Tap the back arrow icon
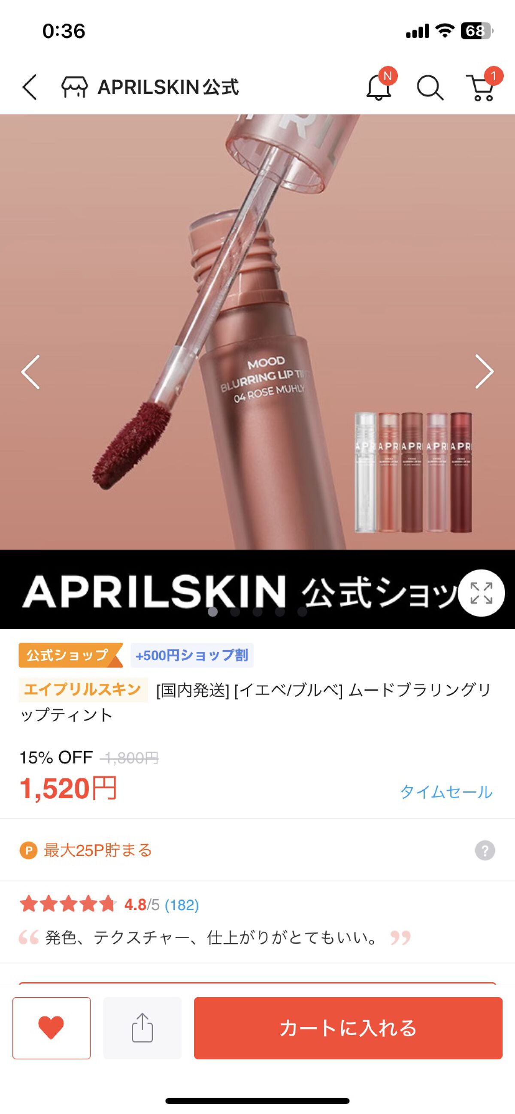The image size is (515, 1114). pyautogui.click(x=30, y=87)
